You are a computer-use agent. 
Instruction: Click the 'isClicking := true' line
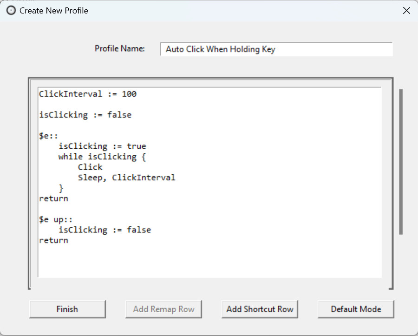point(102,146)
